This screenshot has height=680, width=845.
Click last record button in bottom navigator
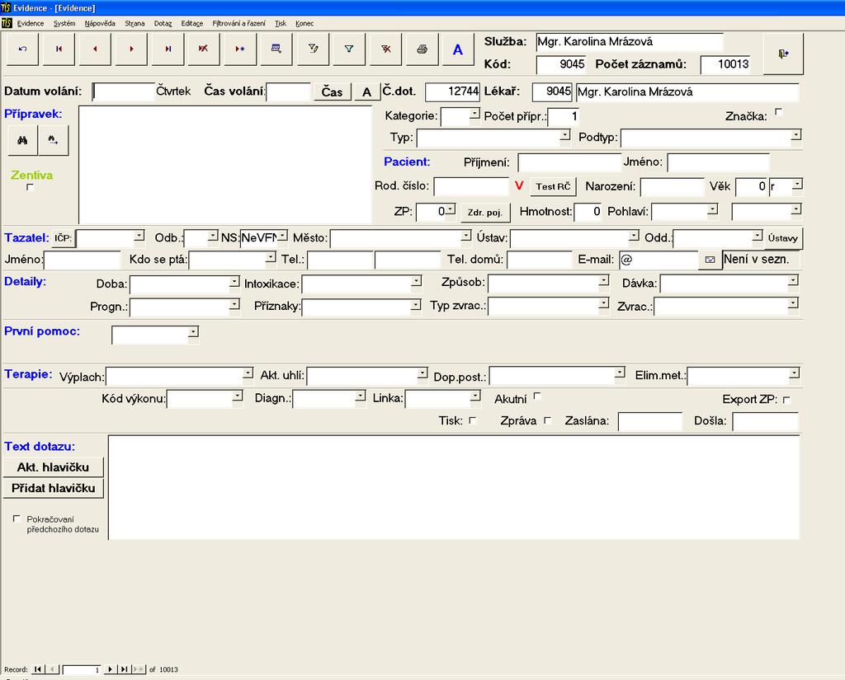point(124,669)
